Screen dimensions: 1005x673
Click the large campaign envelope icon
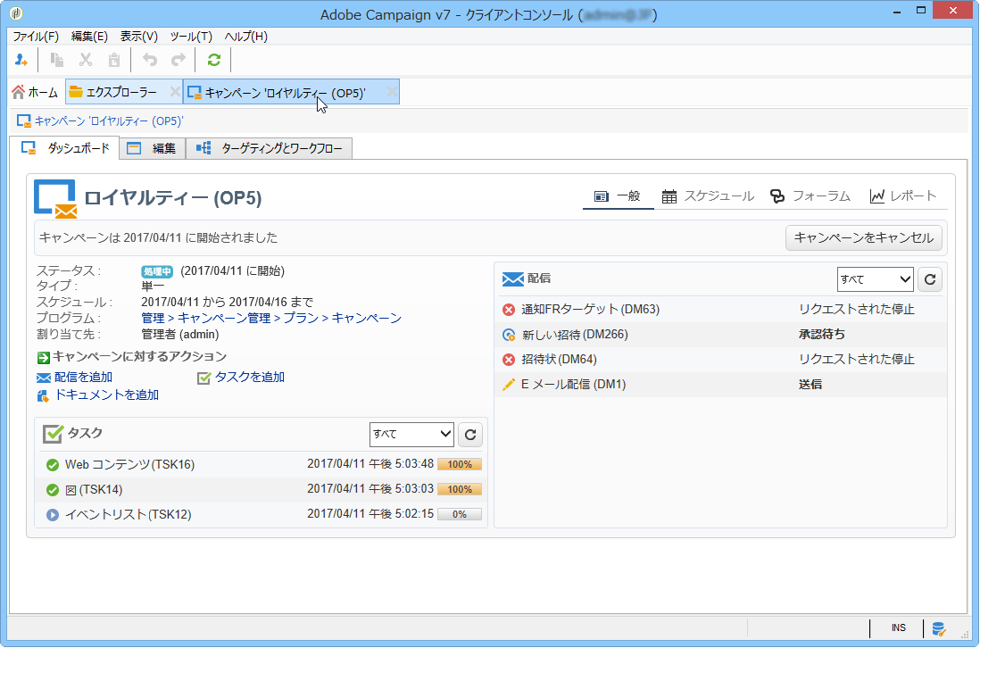55,199
